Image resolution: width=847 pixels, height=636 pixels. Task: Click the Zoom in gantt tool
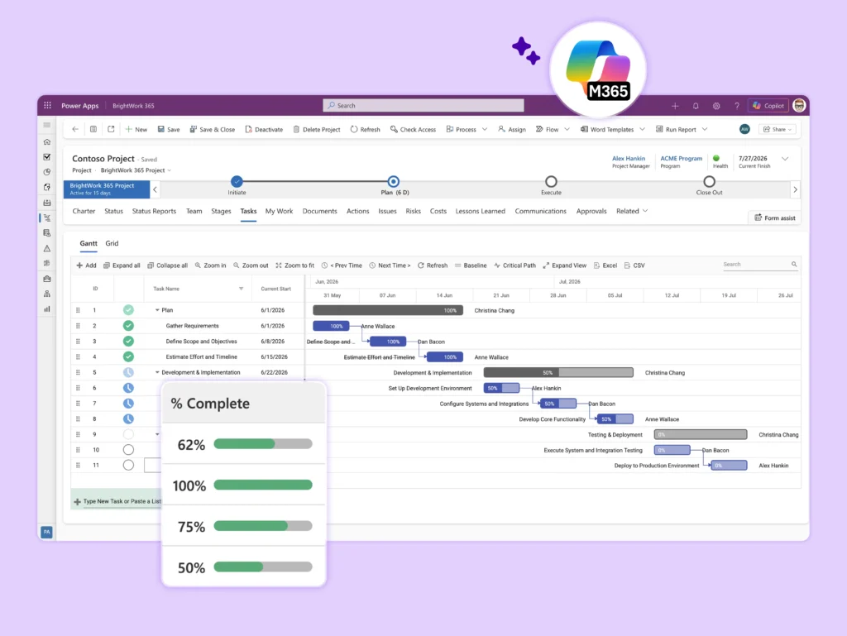click(x=211, y=265)
